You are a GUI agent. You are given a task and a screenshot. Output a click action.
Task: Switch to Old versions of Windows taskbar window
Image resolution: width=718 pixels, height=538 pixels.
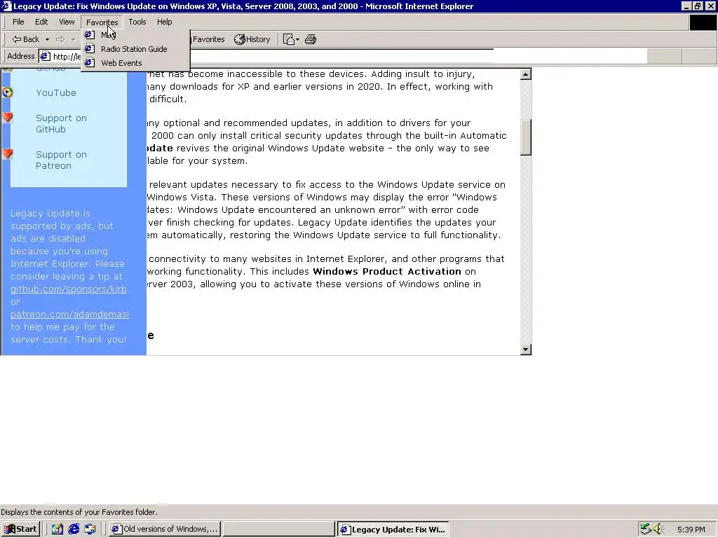(x=165, y=529)
